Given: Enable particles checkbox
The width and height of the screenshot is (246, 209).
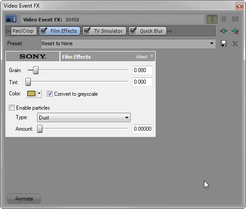Looking at the screenshot, I should pyautogui.click(x=12, y=108).
